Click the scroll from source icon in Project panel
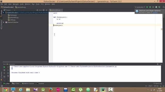 37,10
